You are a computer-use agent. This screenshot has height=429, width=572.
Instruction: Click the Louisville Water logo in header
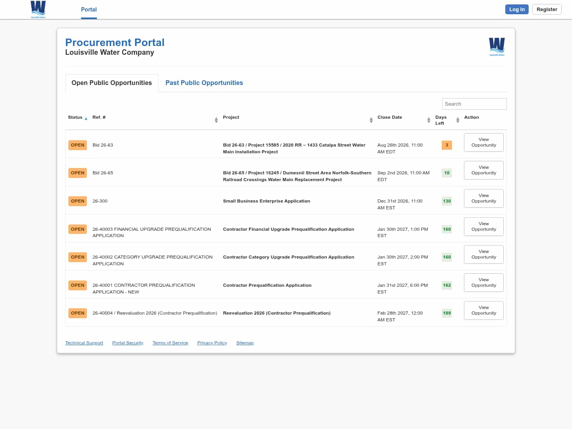(x=38, y=10)
